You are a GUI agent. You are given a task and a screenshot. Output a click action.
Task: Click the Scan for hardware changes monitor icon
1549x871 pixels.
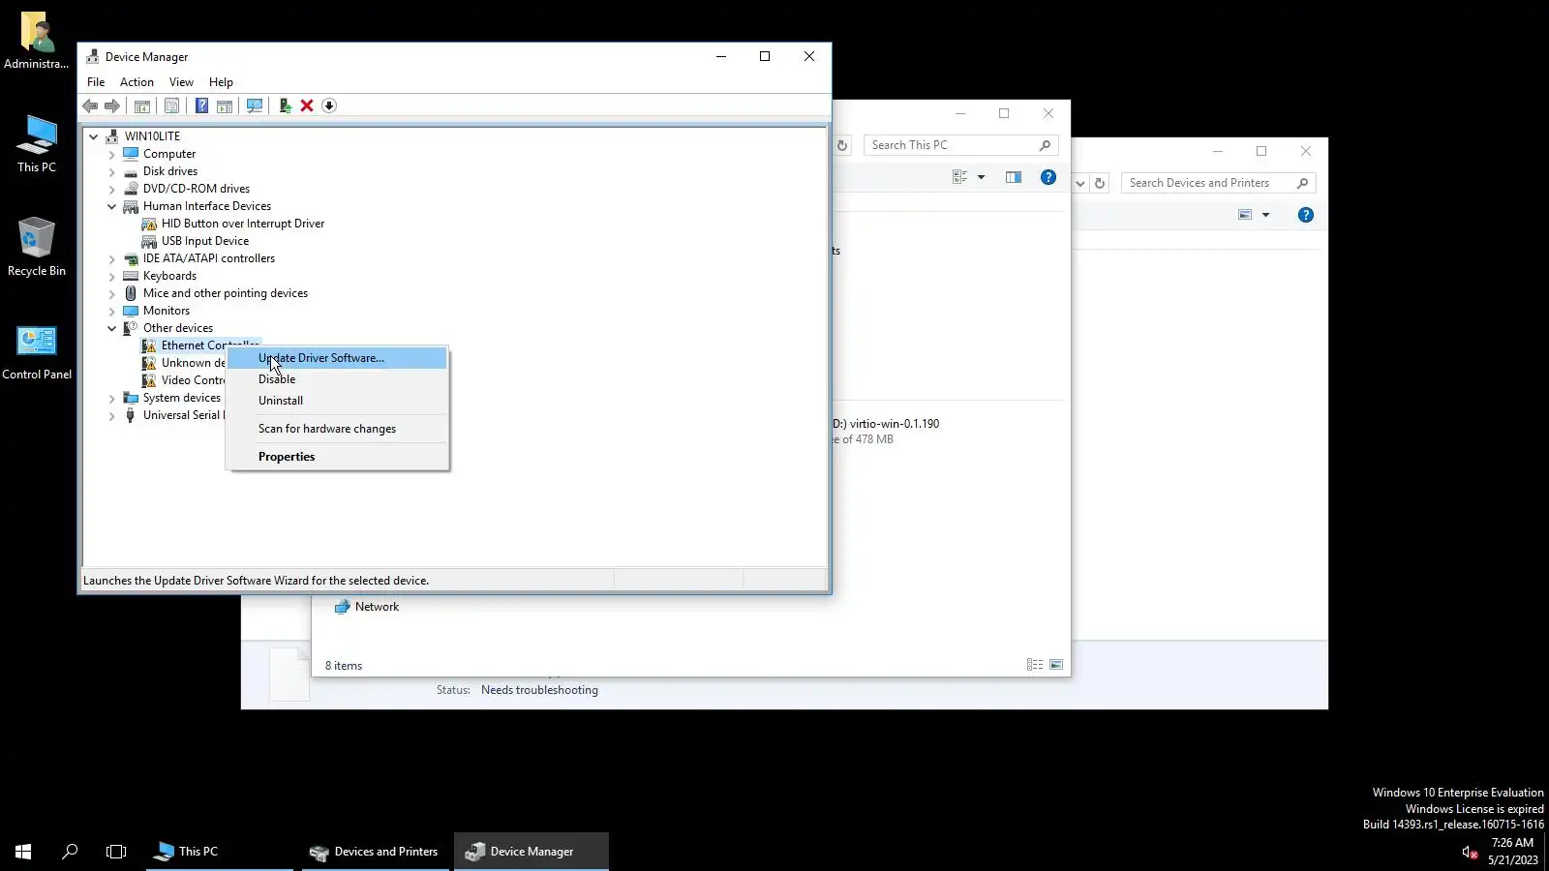click(x=255, y=105)
